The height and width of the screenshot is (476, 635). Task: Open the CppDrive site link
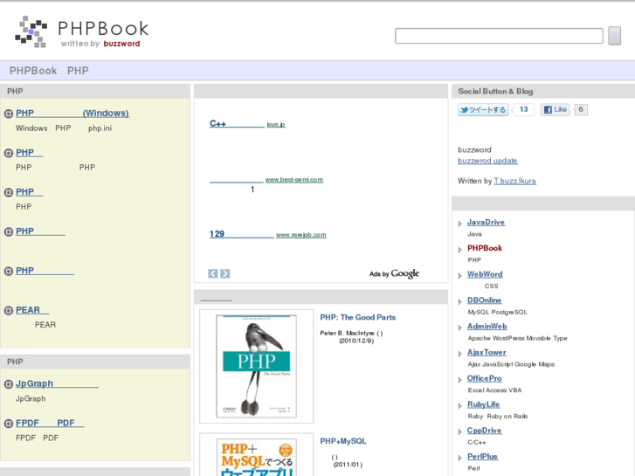pyautogui.click(x=485, y=431)
